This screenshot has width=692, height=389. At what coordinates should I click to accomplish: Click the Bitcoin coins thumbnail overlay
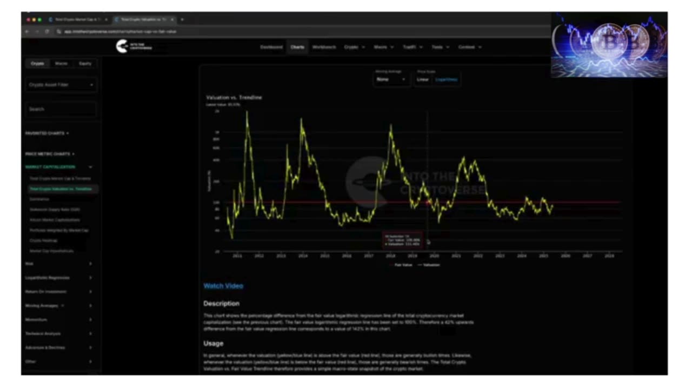pyautogui.click(x=609, y=45)
